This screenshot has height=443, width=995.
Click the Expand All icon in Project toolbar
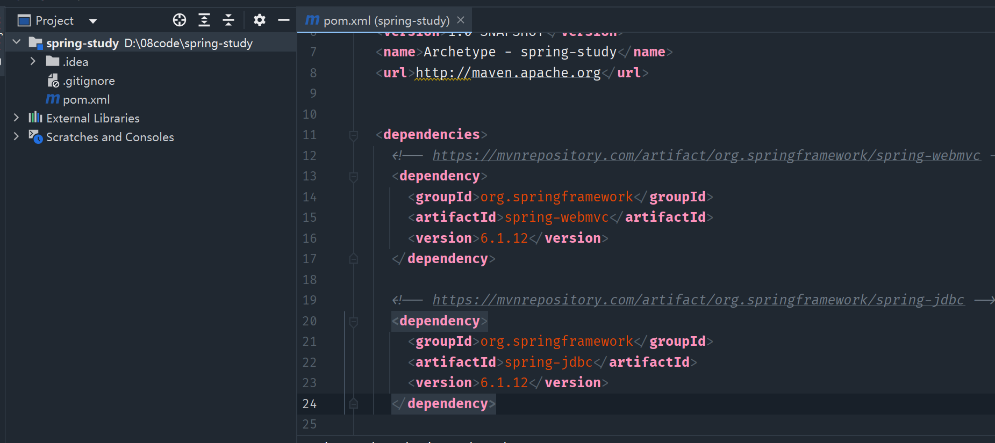click(x=204, y=20)
